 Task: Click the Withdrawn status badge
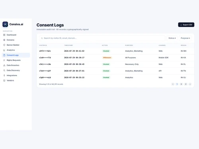click(107, 58)
